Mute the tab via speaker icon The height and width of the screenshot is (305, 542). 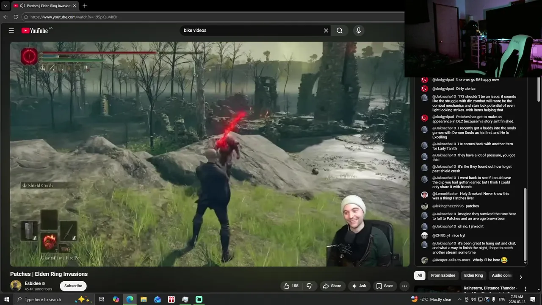click(x=22, y=6)
